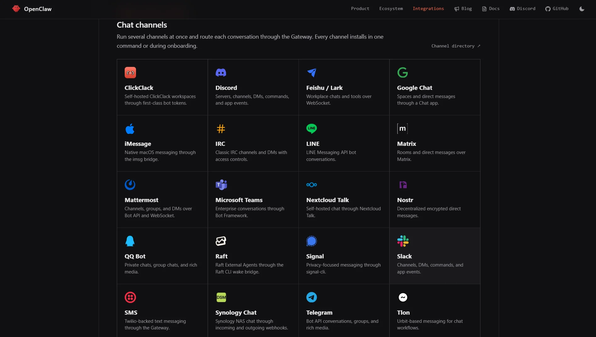This screenshot has width=596, height=337.
Task: Click the Discord card's blue icon
Action: pyautogui.click(x=221, y=73)
